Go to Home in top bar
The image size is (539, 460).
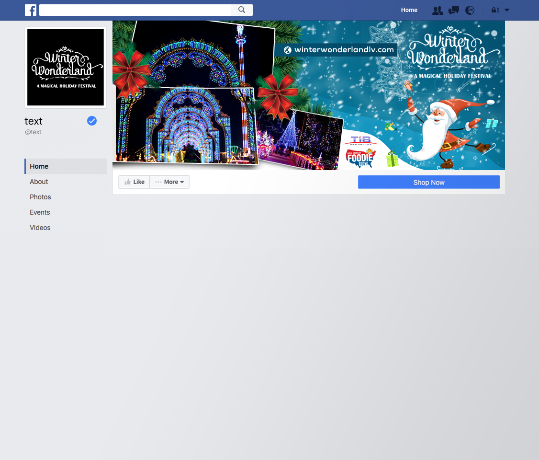(409, 10)
